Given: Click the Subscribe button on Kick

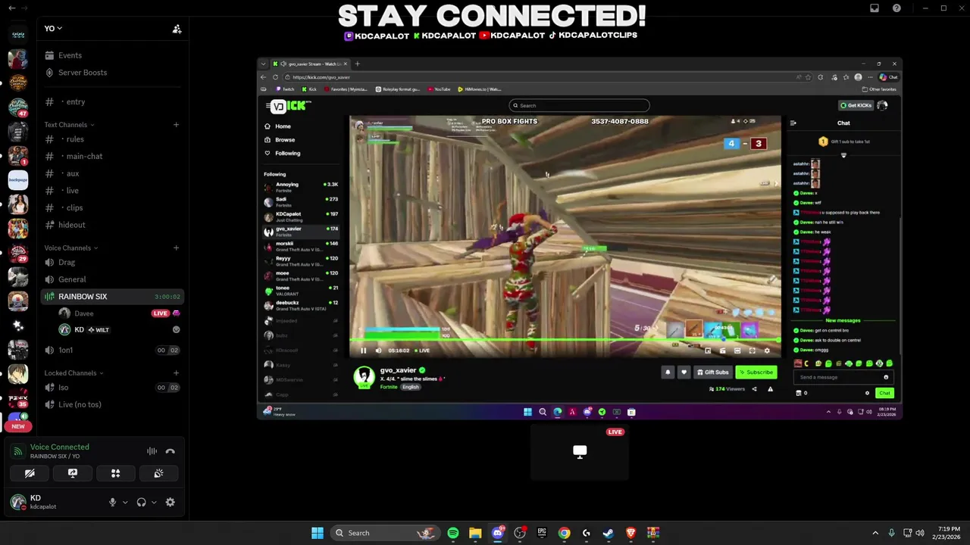Looking at the screenshot, I should pyautogui.click(x=756, y=372).
